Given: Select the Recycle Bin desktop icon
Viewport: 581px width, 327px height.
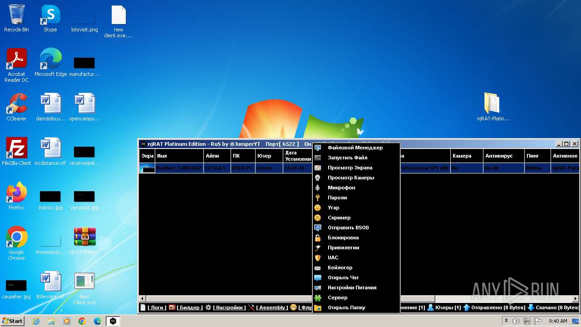Looking at the screenshot, I should 16,19.
